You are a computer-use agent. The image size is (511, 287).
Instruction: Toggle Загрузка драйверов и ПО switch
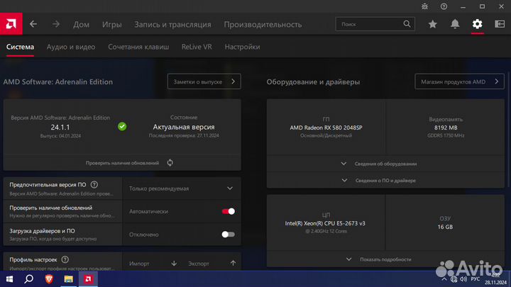[228, 235]
